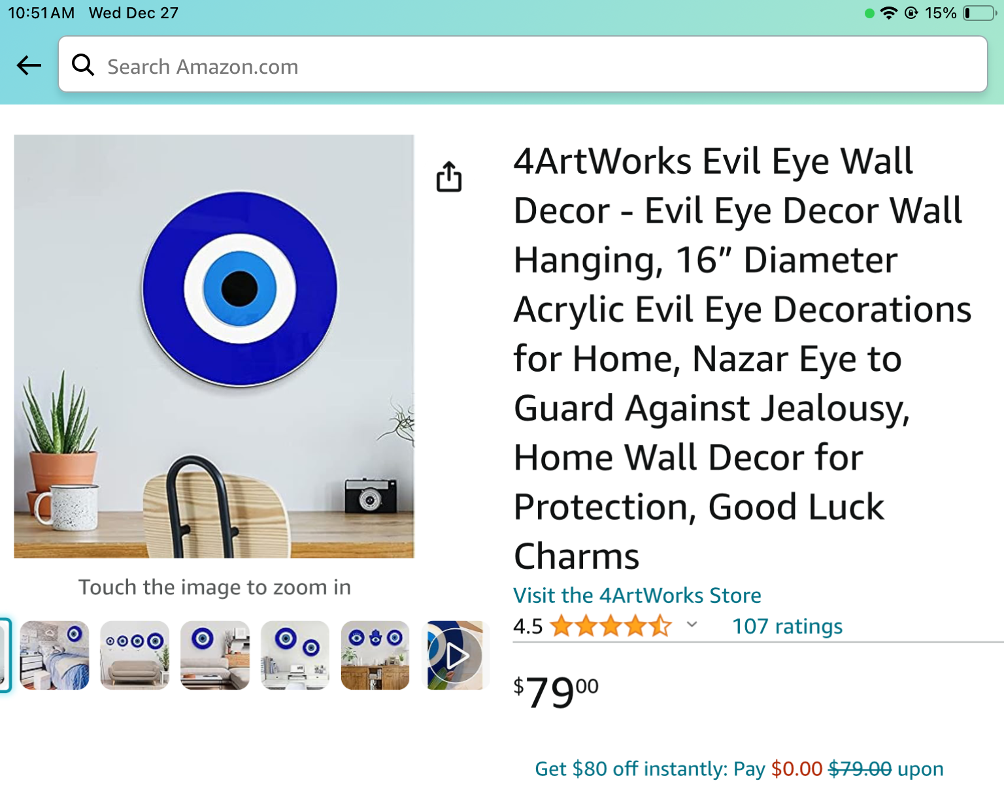The width and height of the screenshot is (1004, 787).
Task: Open the Visit the 4ArtWorks Store link
Action: coord(637,595)
